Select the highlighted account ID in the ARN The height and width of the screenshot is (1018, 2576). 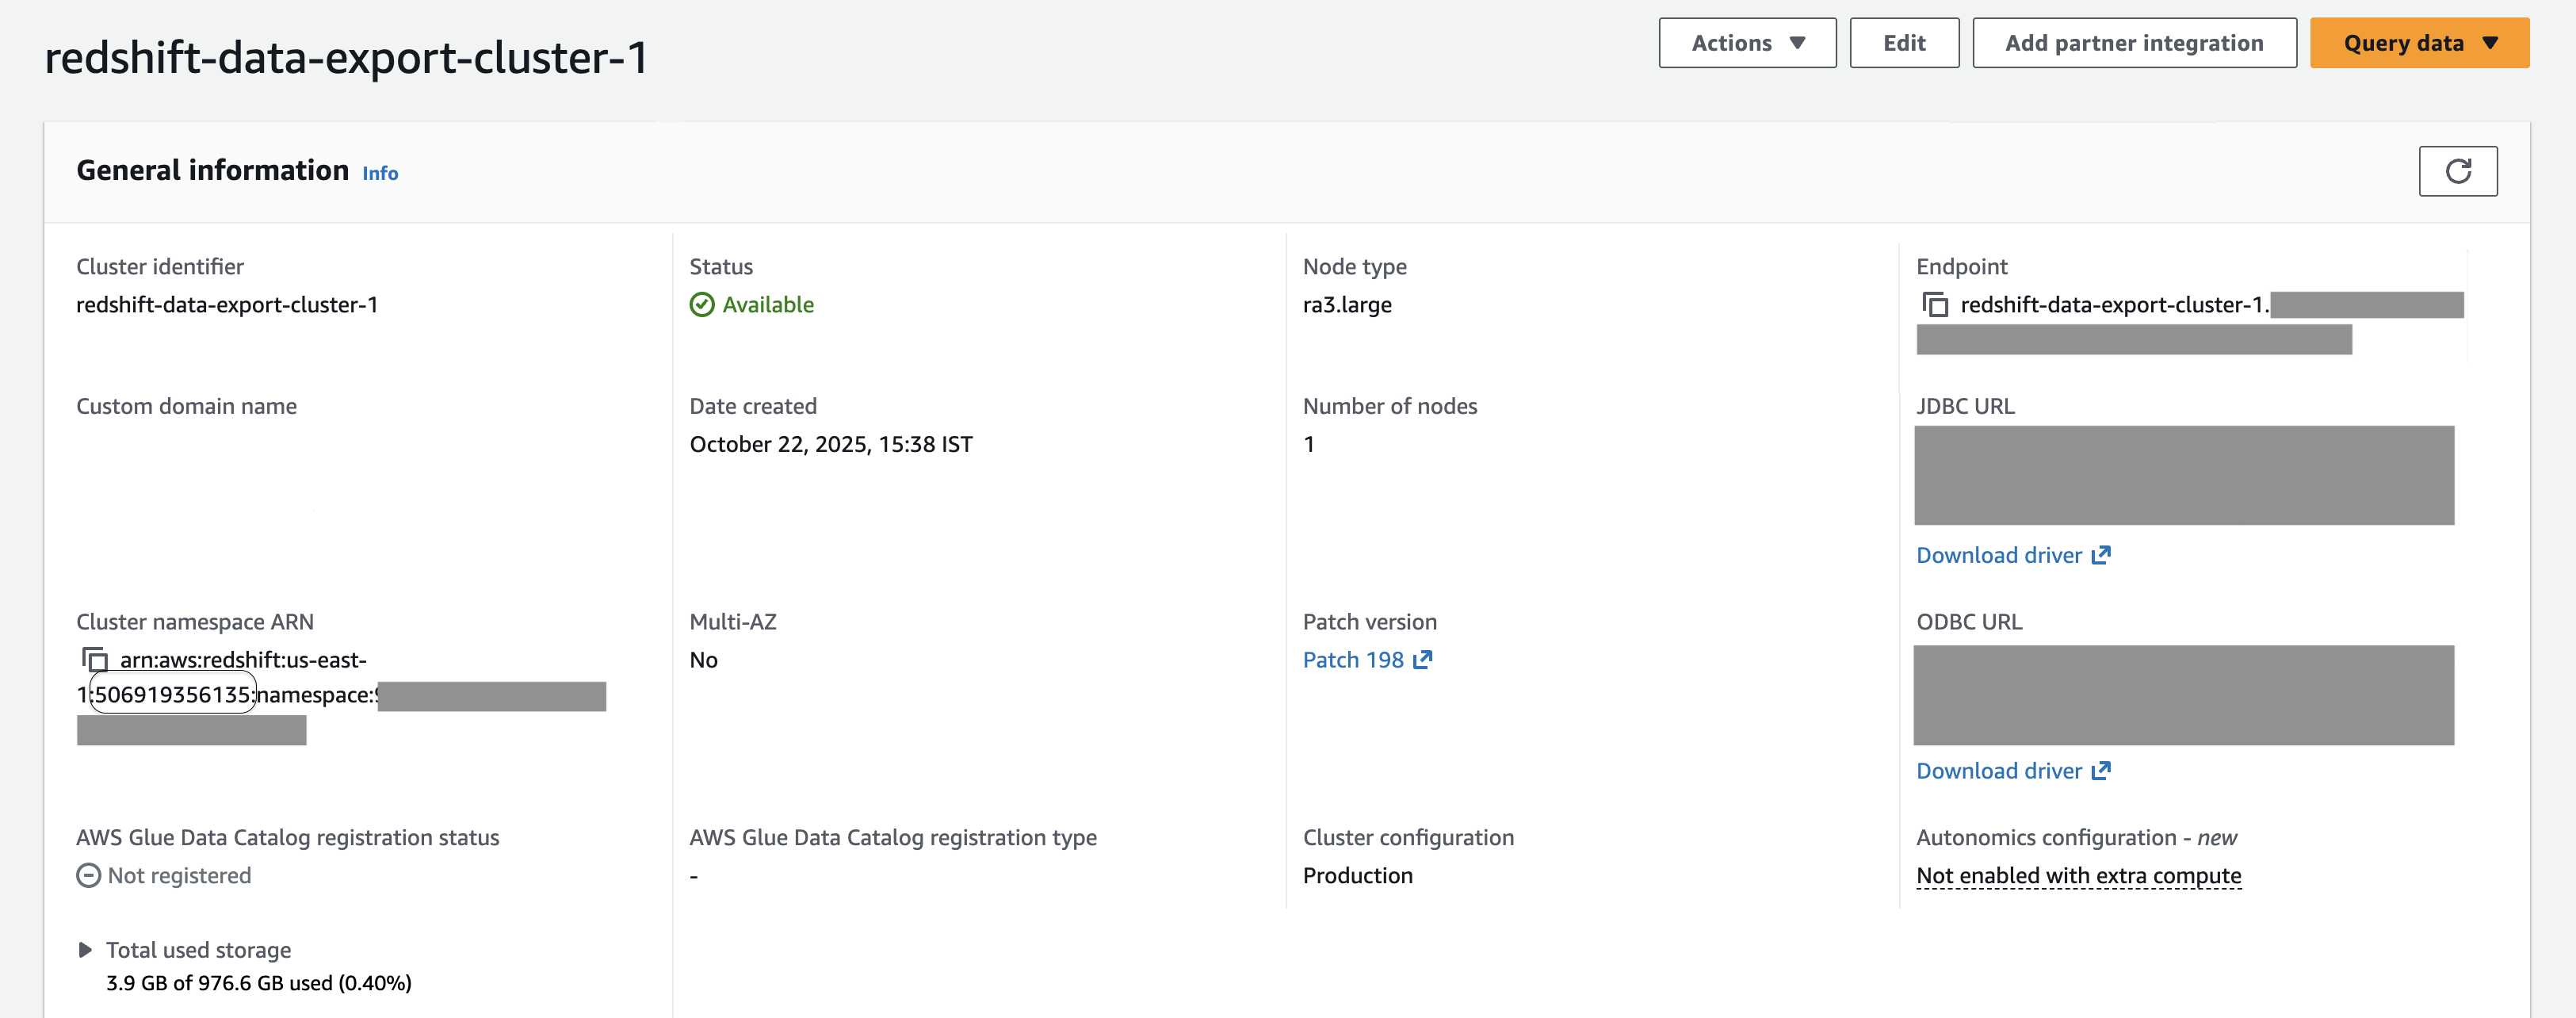pos(171,691)
